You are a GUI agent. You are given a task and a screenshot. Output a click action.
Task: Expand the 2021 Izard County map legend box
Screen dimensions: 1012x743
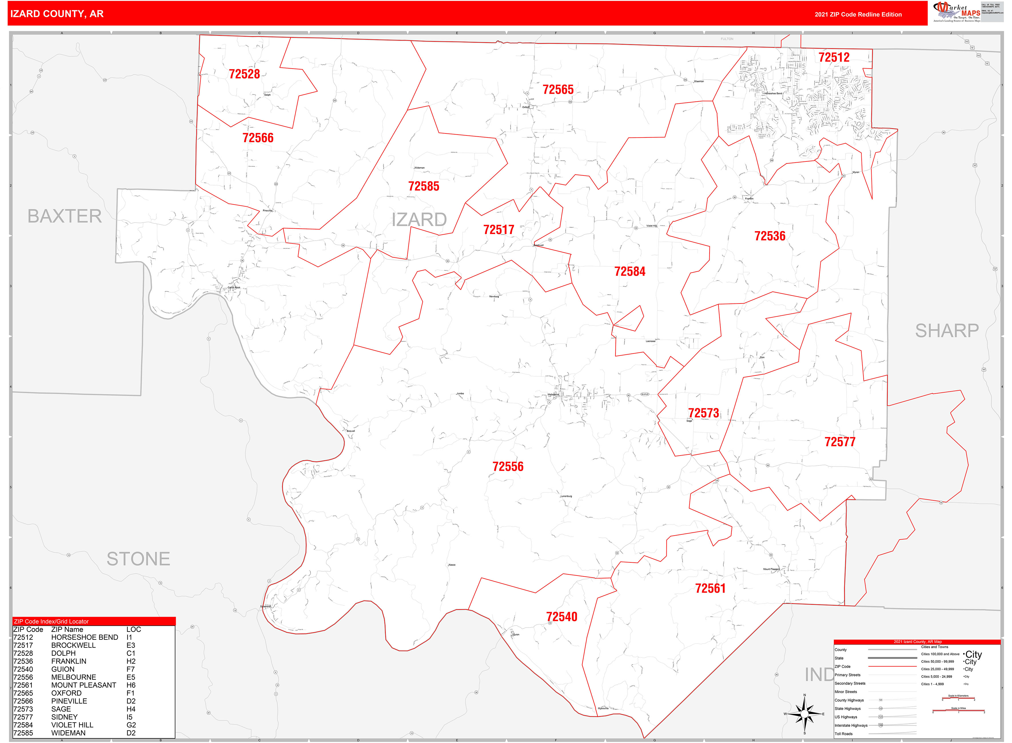pyautogui.click(x=917, y=642)
